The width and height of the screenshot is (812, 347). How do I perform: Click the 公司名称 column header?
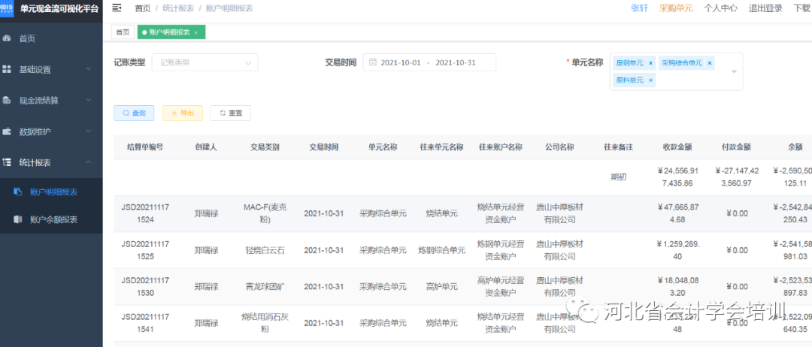point(560,147)
